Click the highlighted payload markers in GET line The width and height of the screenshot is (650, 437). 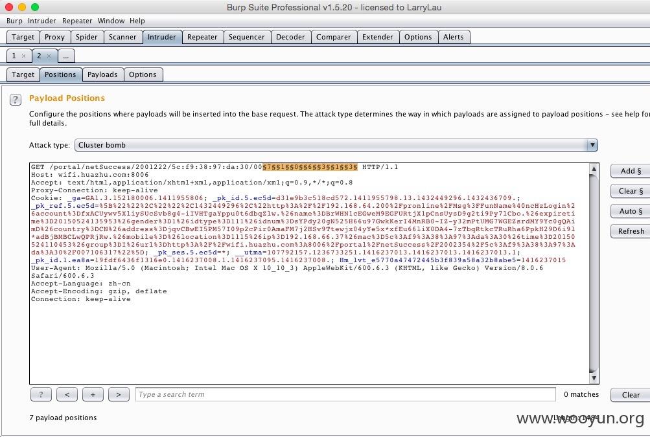pos(310,167)
